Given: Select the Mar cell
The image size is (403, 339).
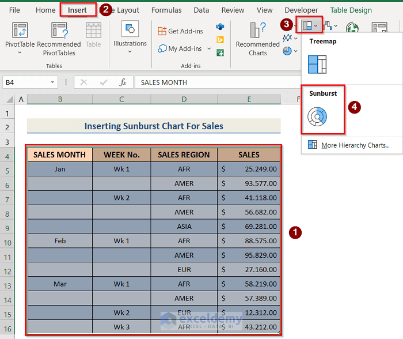Looking at the screenshot, I should (60, 284).
